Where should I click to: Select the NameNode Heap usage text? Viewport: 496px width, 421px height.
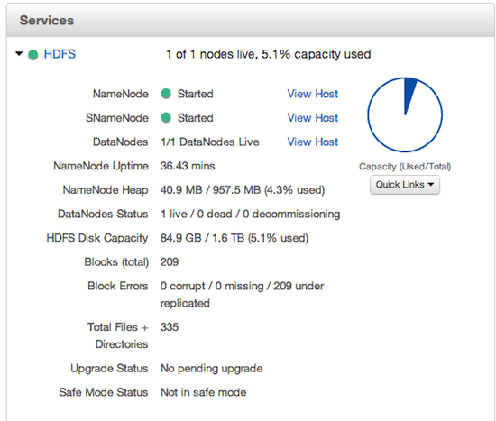[x=243, y=190]
